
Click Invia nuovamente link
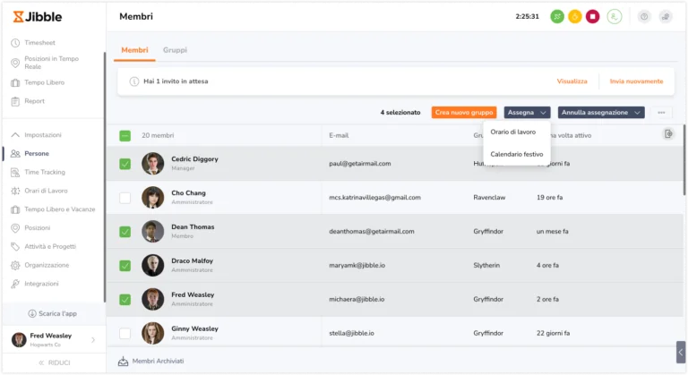636,81
